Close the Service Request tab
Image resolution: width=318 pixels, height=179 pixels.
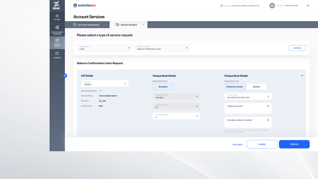coord(144,25)
